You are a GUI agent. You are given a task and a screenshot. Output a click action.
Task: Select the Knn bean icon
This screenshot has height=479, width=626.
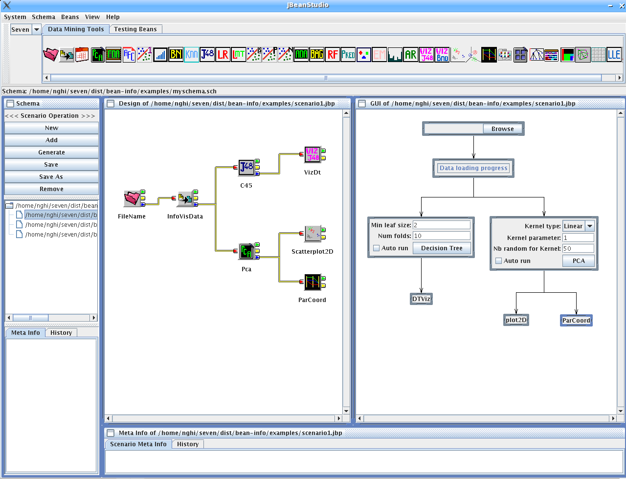(192, 54)
